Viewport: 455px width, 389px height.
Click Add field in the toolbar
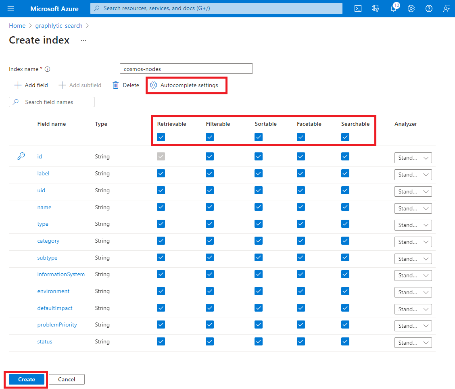pyautogui.click(x=31, y=85)
